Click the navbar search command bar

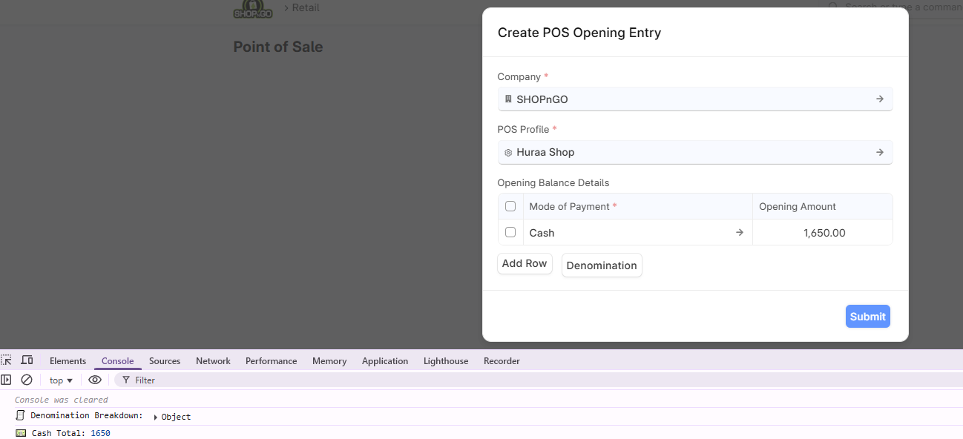coord(893,7)
